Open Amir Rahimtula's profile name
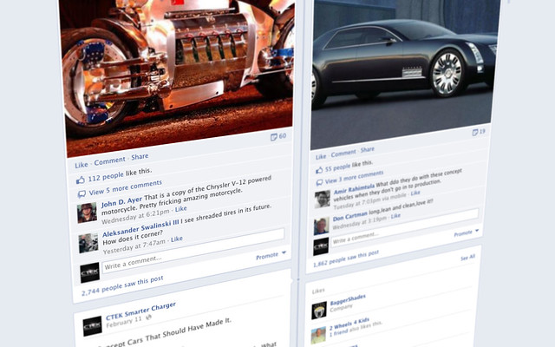 (354, 188)
